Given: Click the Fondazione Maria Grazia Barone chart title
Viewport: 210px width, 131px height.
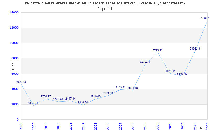Looking at the screenshot, I should tap(105, 3).
